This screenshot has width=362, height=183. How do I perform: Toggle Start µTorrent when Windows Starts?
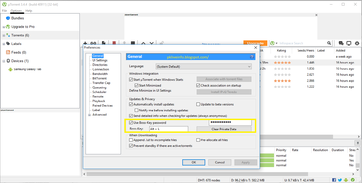pos(131,79)
